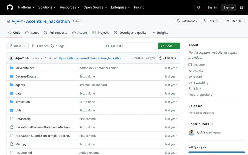Viewport: 248px width, 155px height.
Task: Switch to the Pull requests tab
Action: pyautogui.click(x=56, y=33)
